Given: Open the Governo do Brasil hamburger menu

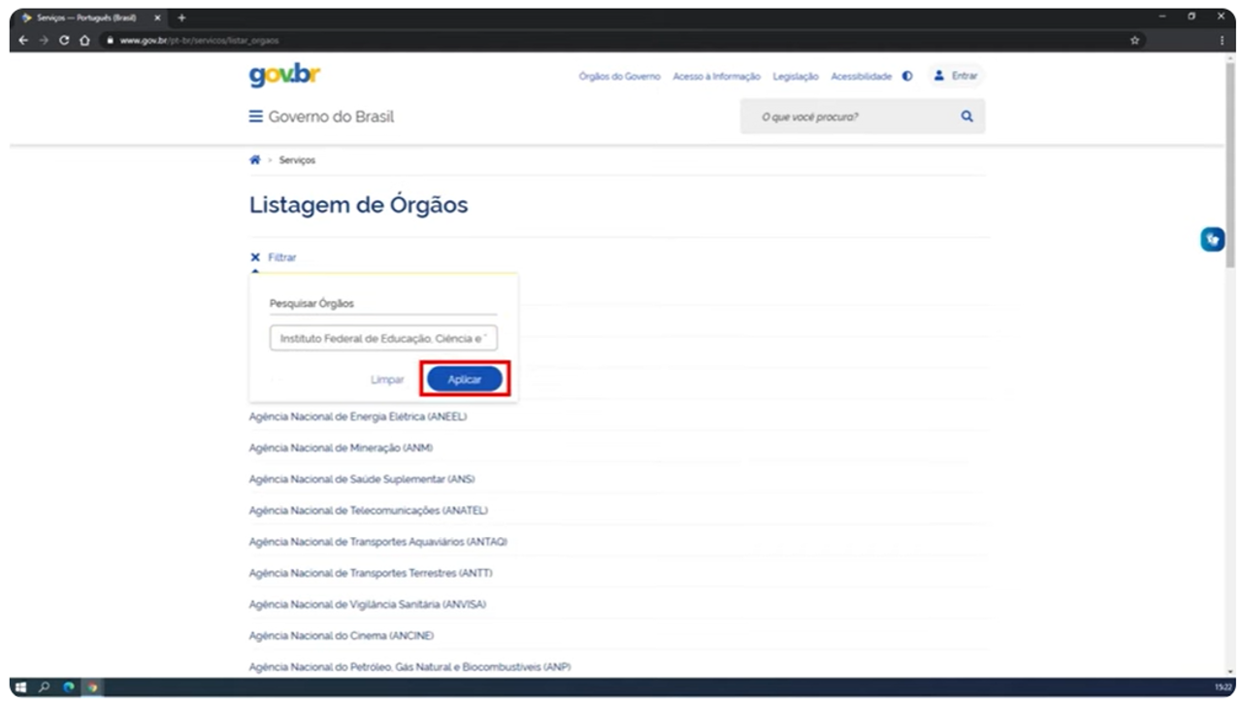Looking at the screenshot, I should point(256,117).
